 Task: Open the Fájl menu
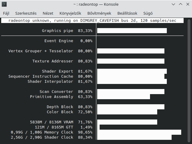6,13
